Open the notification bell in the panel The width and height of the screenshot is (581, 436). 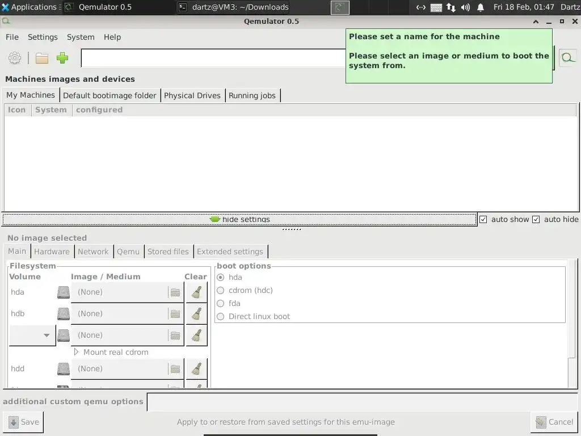480,7
